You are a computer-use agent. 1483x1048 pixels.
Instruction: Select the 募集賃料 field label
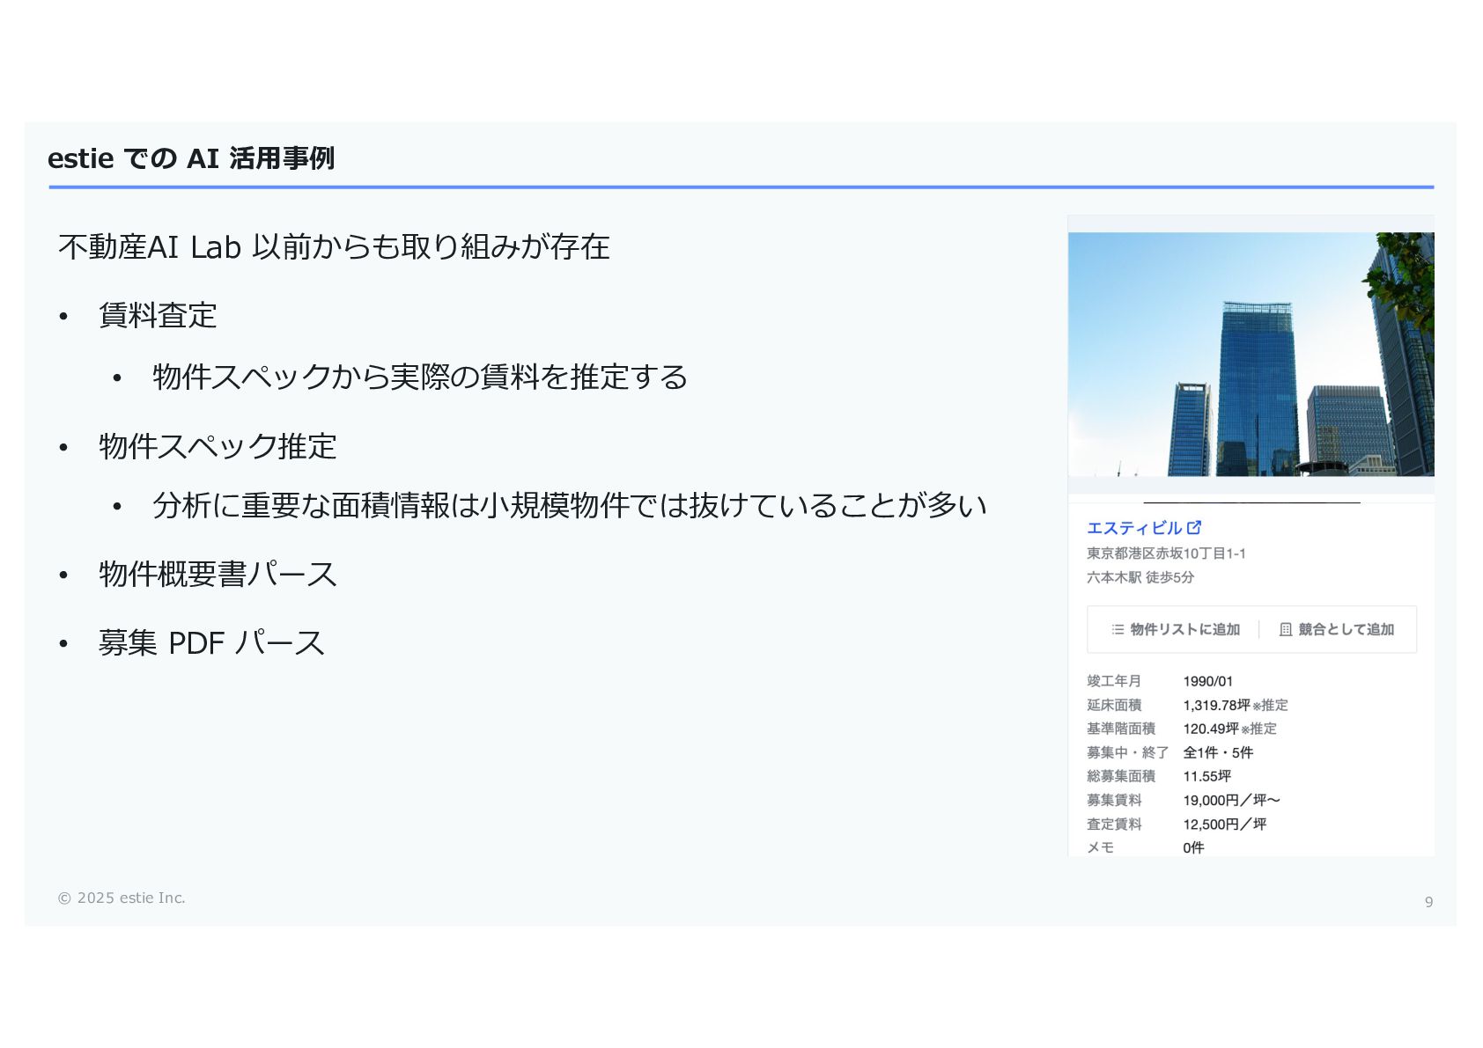pos(1114,800)
